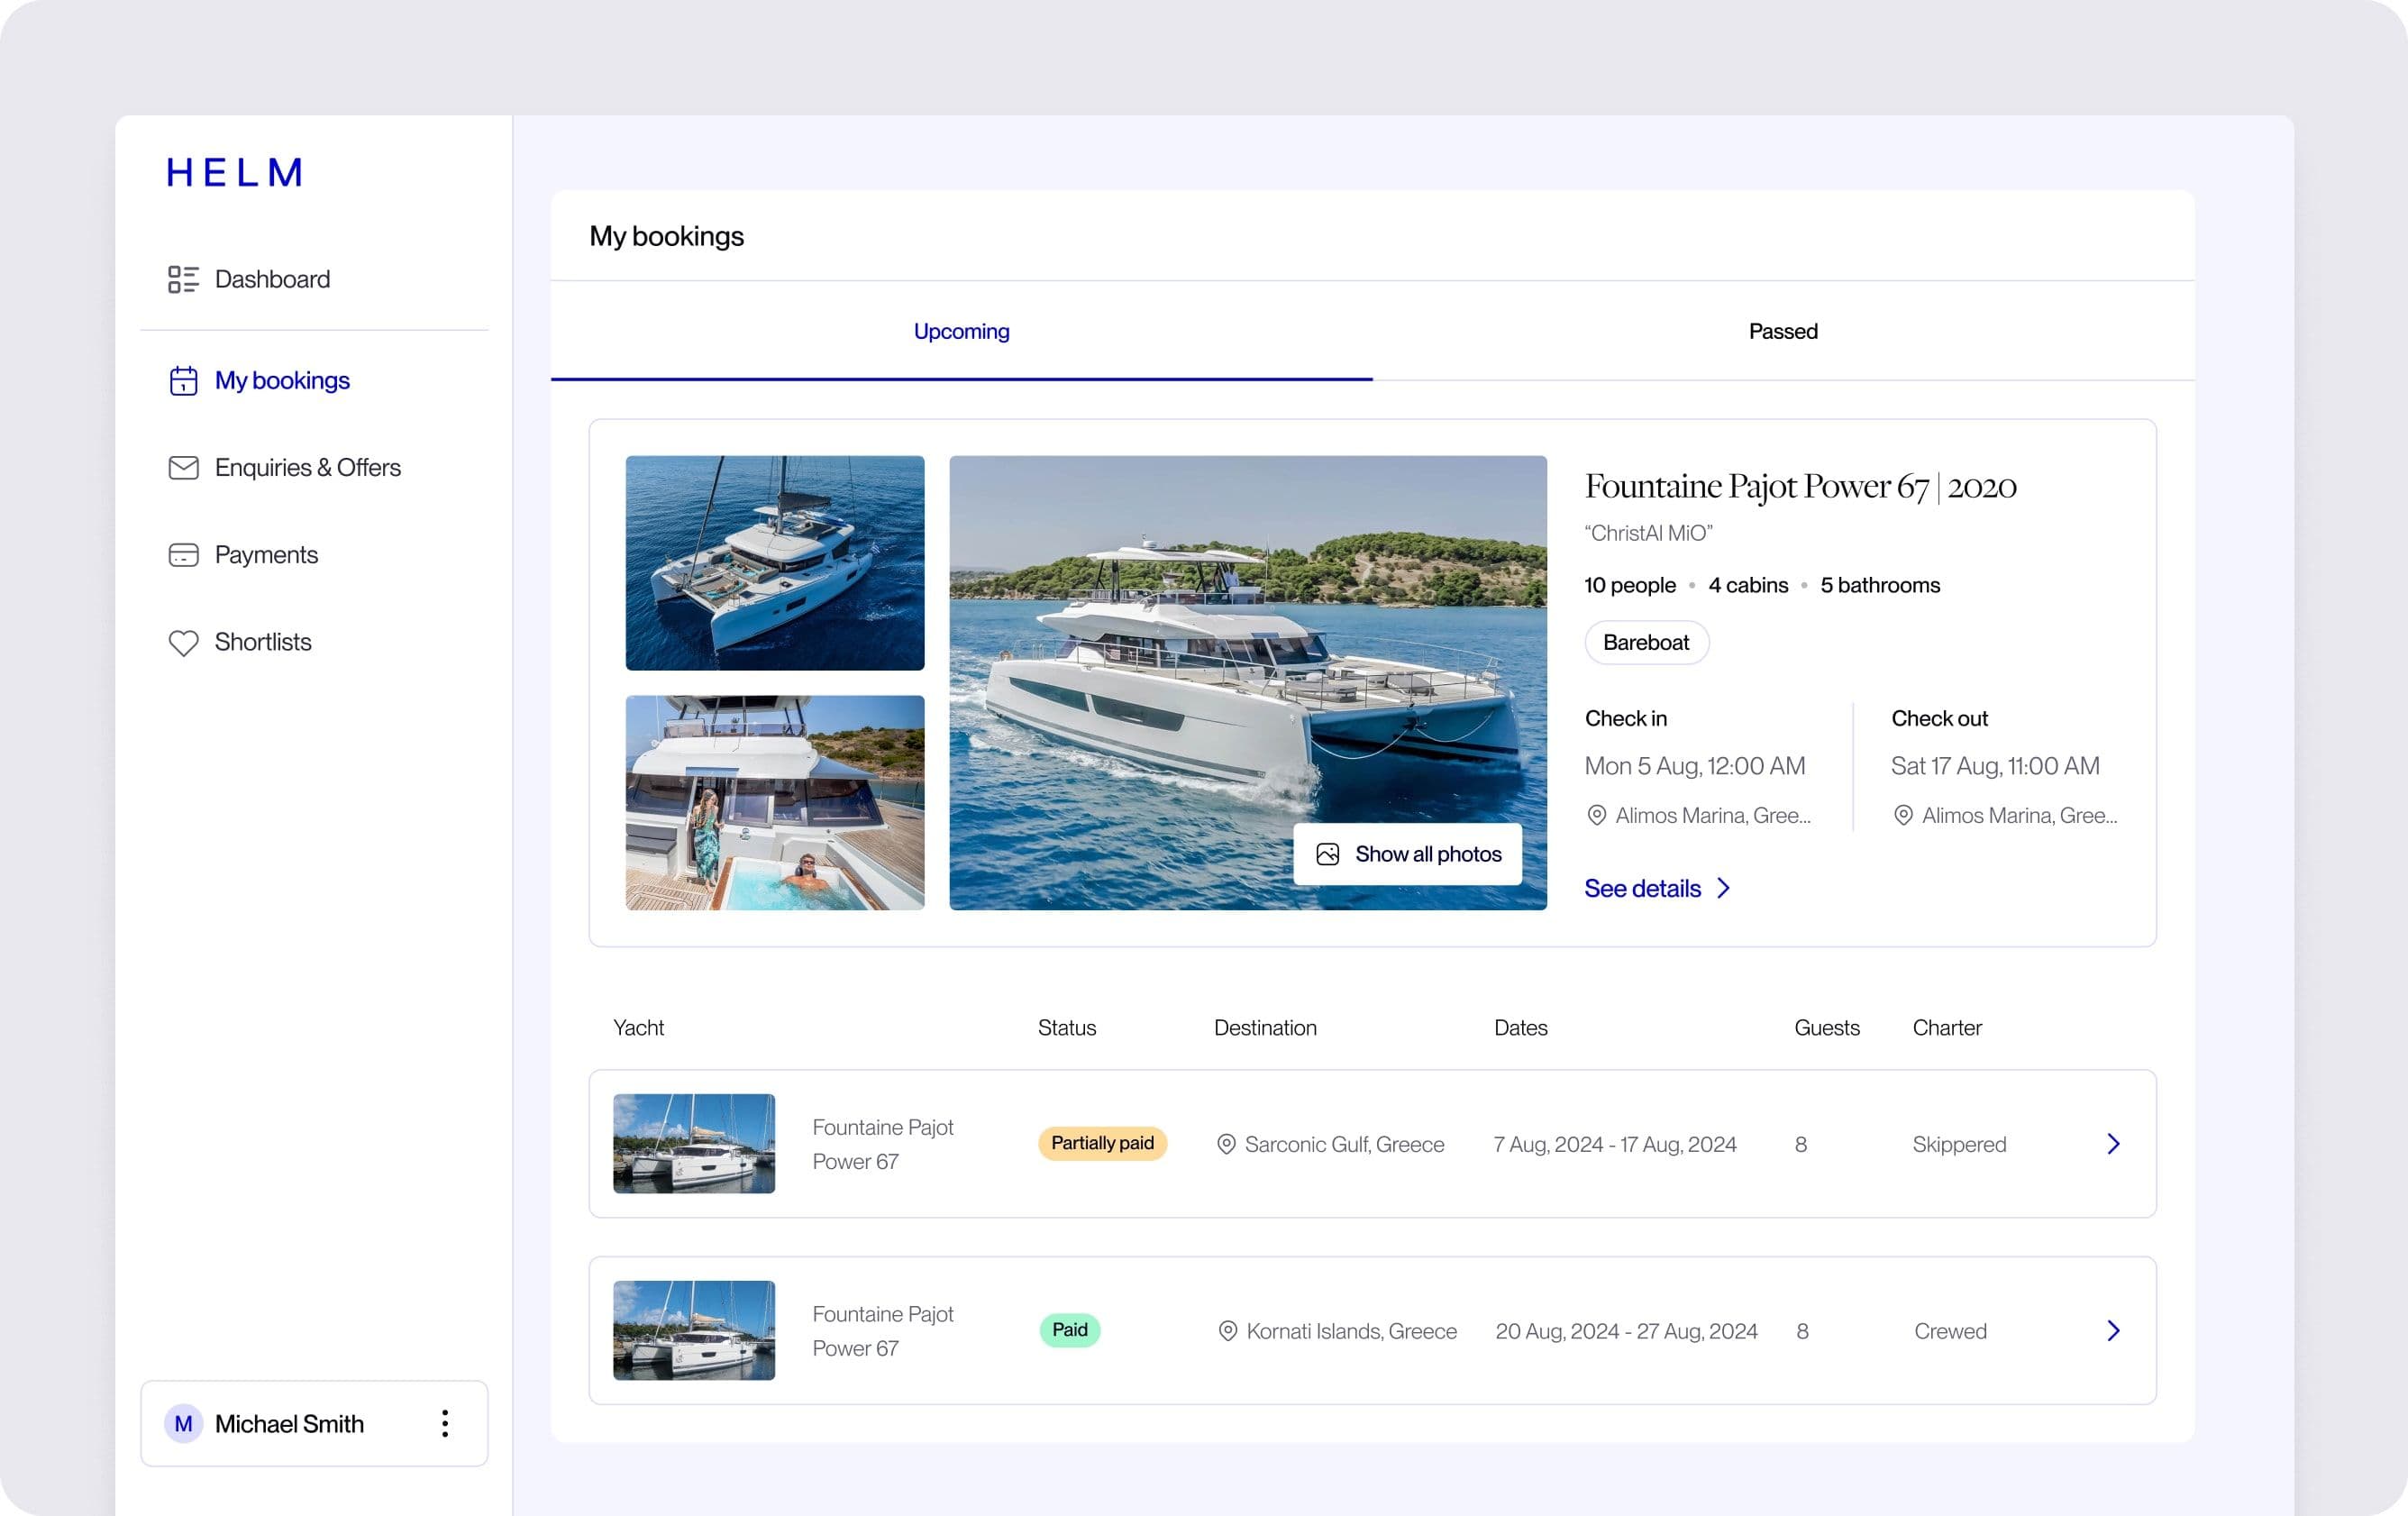The image size is (2408, 1516).
Task: Expand the Sarconic Gulf booking row arrow
Action: coord(2113,1143)
